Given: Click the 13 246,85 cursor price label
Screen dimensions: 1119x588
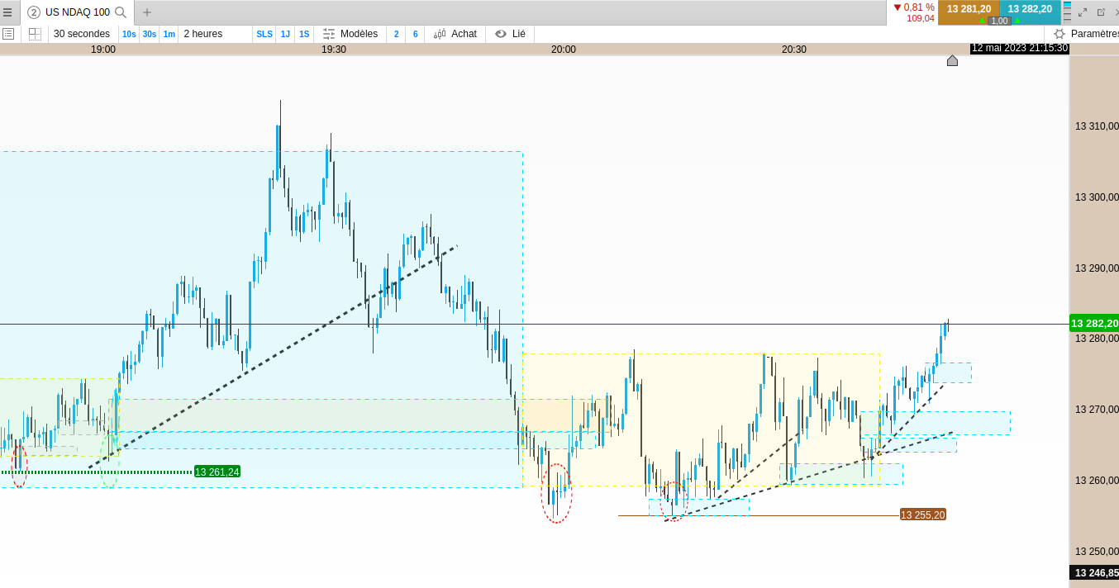Looking at the screenshot, I should pyautogui.click(x=1094, y=572).
